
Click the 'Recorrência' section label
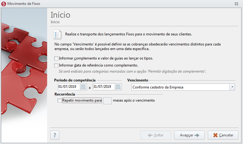(x=65, y=94)
